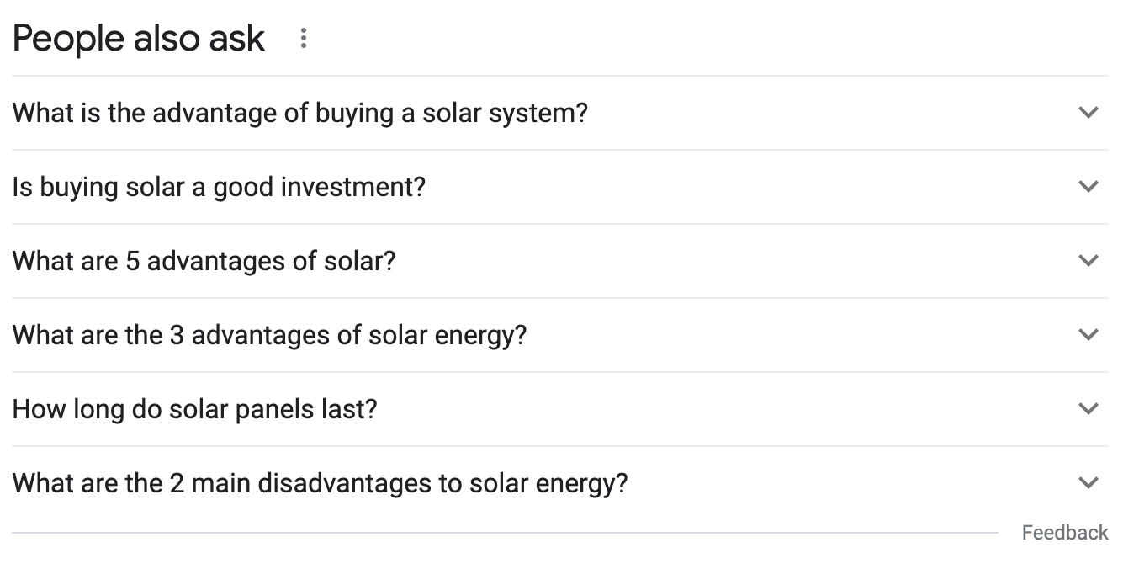
Task: Expand chevron for how long solar panels last
Action: point(1088,409)
